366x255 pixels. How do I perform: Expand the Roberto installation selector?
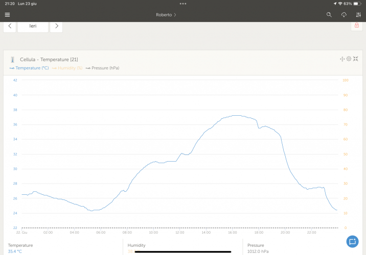(166, 15)
